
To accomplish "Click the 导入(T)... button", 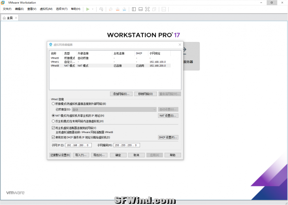I will [x=81, y=155].
